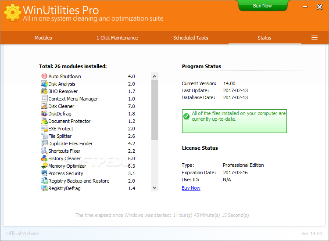Close the WinUtilities window
Viewport: 329px width, 241px height.
(319, 7)
